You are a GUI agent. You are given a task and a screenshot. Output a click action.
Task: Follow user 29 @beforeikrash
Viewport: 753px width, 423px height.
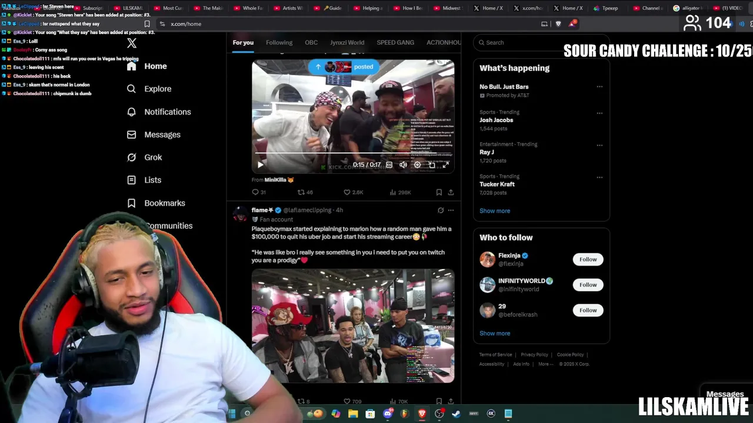[588, 310]
